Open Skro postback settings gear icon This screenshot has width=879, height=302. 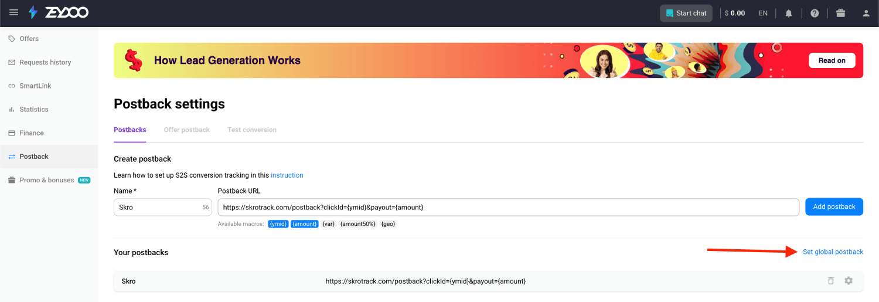(x=849, y=281)
